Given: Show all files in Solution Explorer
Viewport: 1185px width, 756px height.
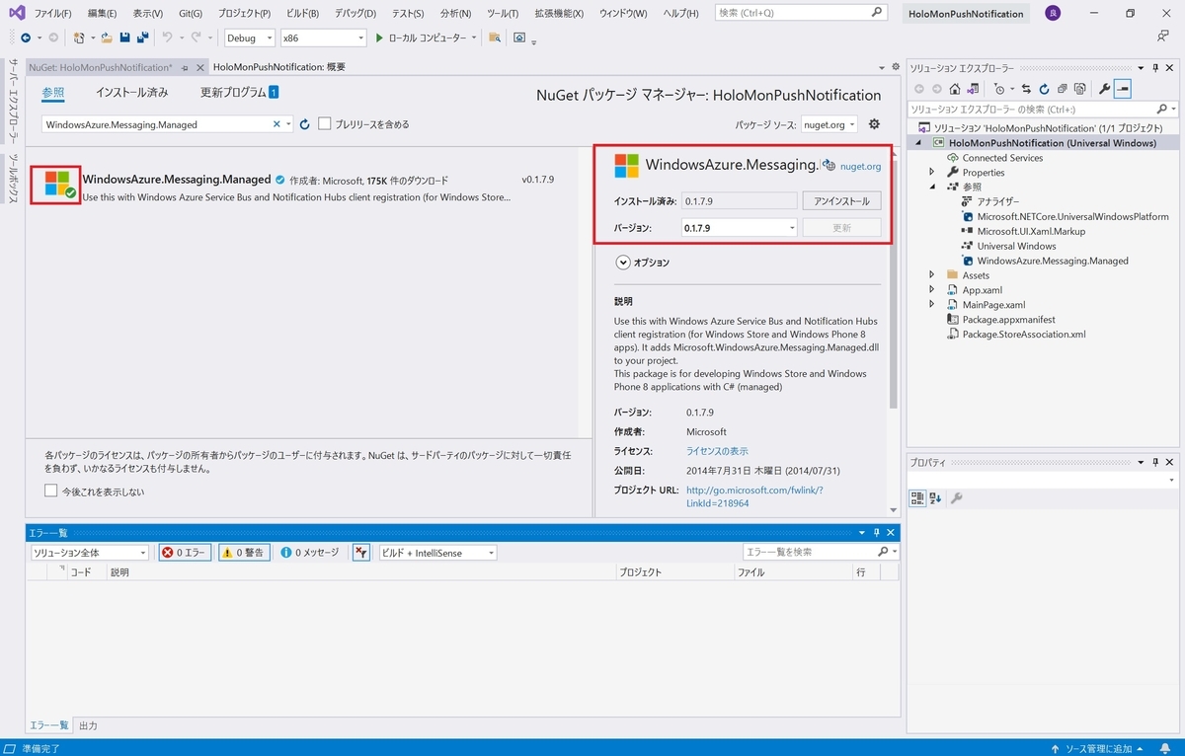Looking at the screenshot, I should [1079, 89].
